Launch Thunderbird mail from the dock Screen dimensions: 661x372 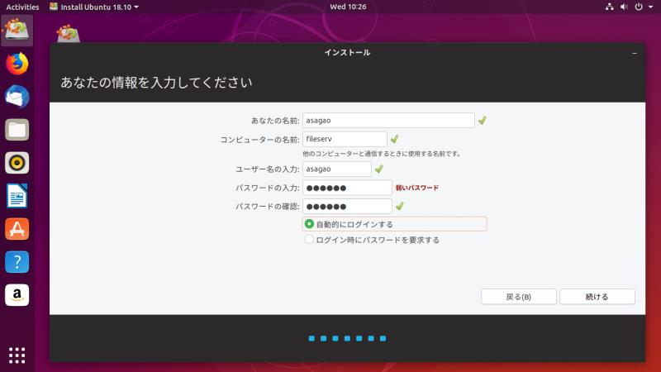(17, 97)
